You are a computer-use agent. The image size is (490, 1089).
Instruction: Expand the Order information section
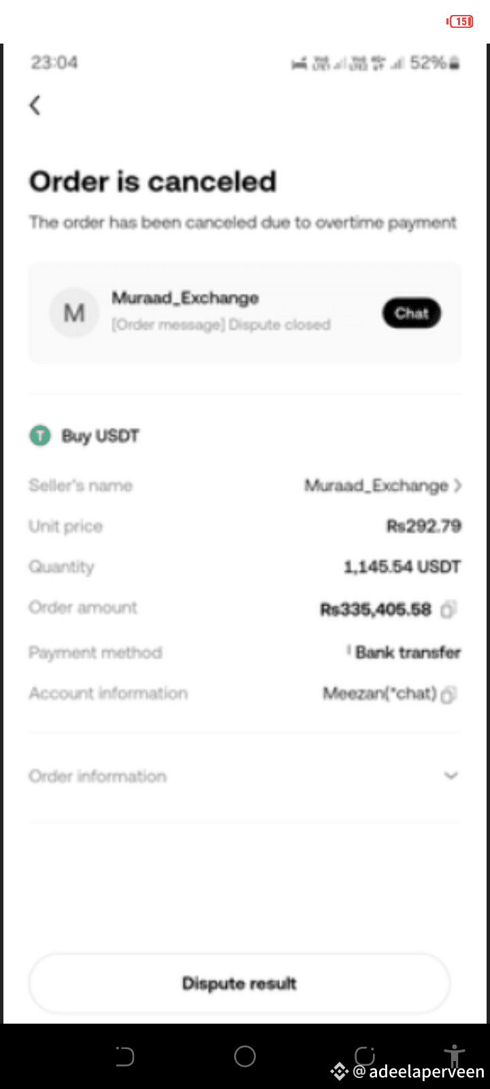click(451, 776)
